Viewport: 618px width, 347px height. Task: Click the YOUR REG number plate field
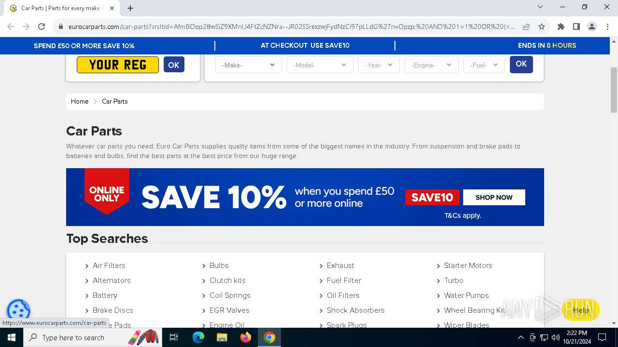click(118, 65)
